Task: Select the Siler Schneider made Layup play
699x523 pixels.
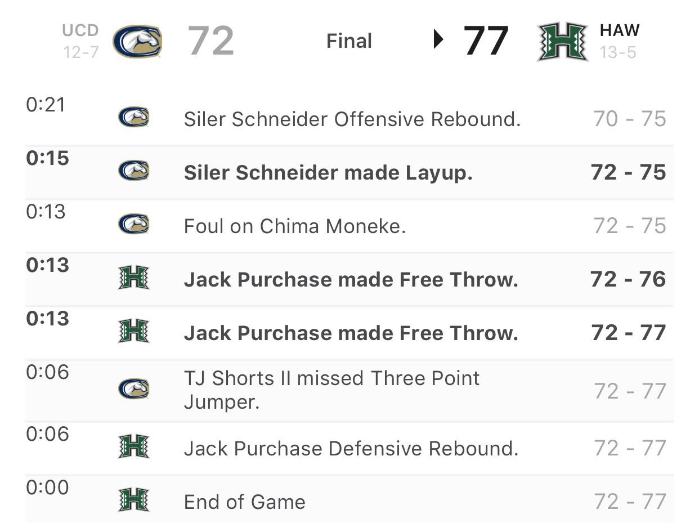Action: [349, 172]
